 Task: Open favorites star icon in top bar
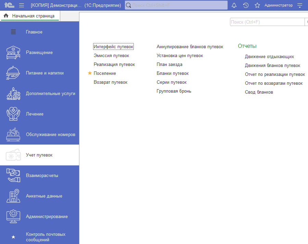pos(257,5)
